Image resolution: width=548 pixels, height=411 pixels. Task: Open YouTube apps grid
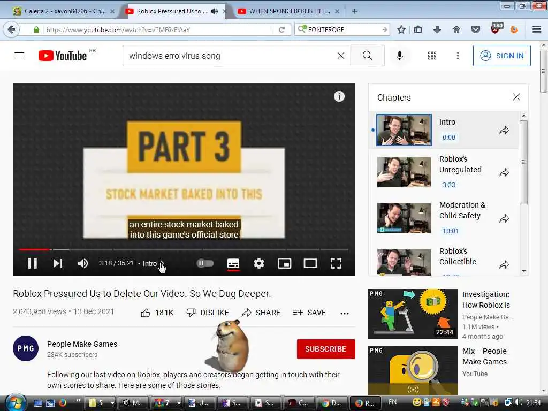point(432,56)
